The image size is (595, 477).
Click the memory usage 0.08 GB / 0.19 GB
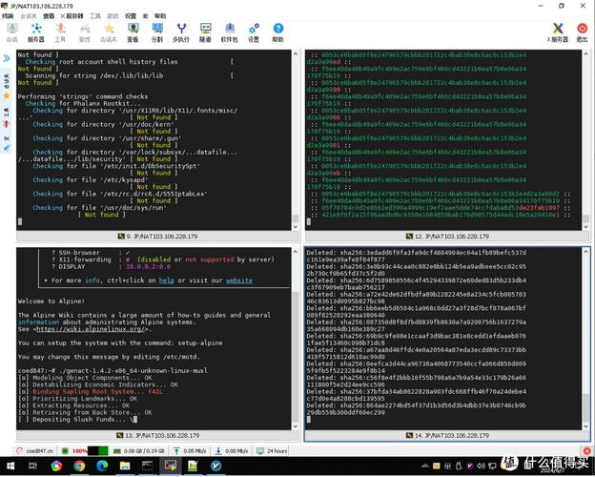[139, 451]
